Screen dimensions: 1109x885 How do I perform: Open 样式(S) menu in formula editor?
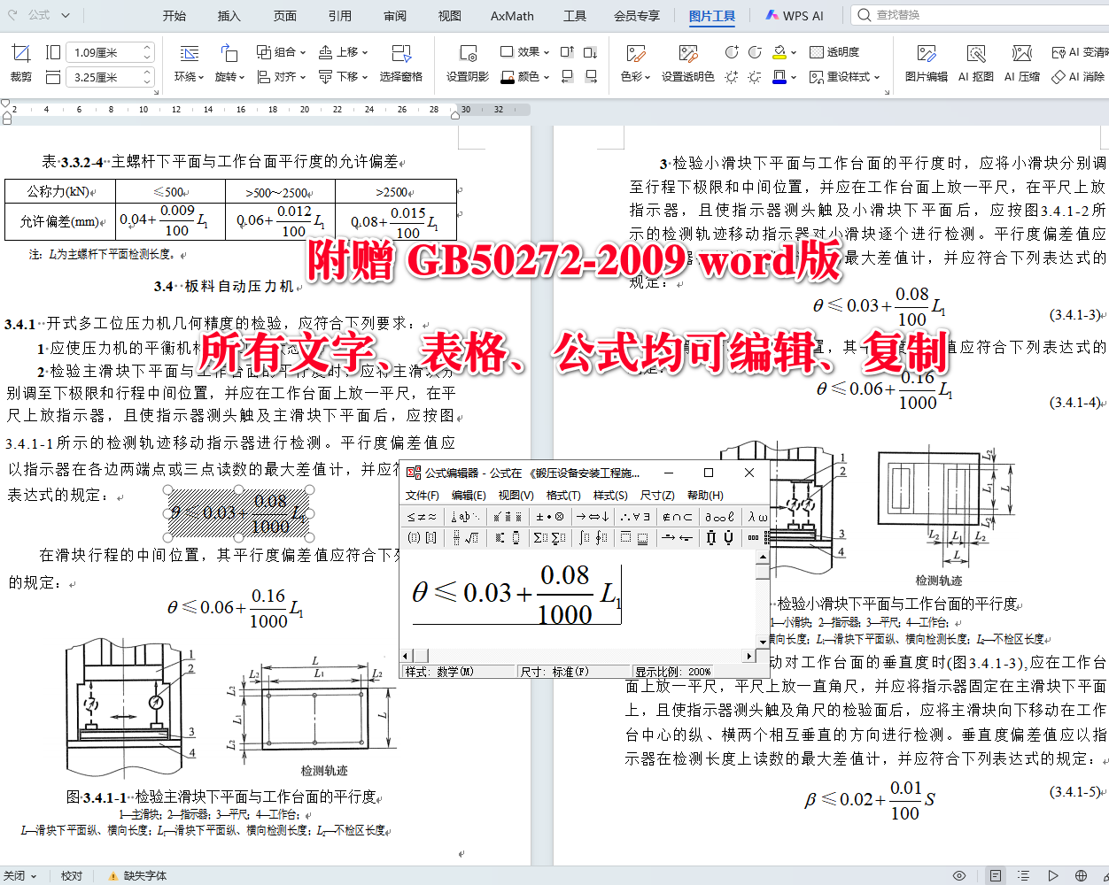click(x=610, y=496)
